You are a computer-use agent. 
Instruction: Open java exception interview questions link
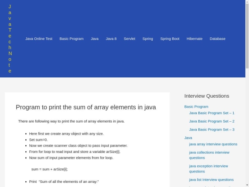pyautogui.click(x=208, y=169)
